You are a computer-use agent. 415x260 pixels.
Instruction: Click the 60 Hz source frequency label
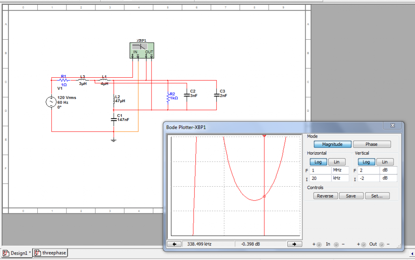[63, 102]
